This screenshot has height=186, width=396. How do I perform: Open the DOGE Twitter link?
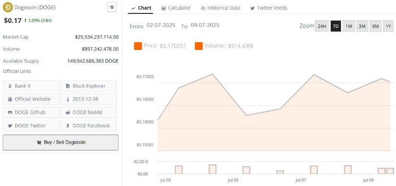(31, 125)
